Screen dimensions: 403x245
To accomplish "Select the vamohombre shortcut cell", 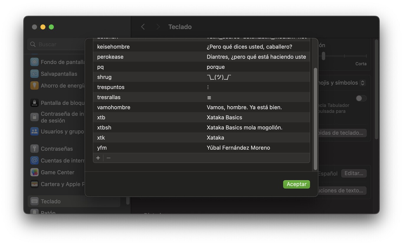I will pos(114,107).
